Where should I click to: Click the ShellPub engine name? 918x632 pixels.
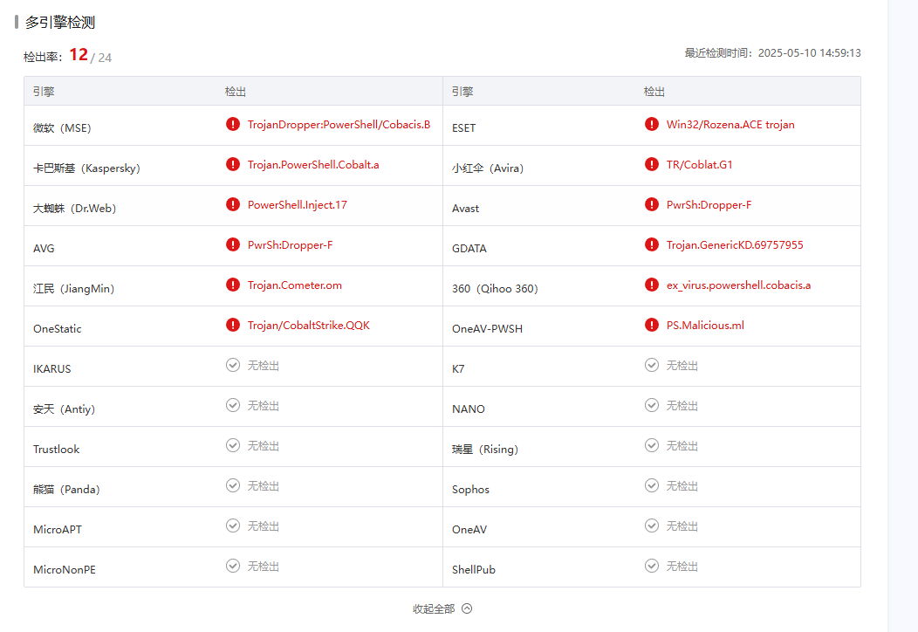(x=474, y=569)
